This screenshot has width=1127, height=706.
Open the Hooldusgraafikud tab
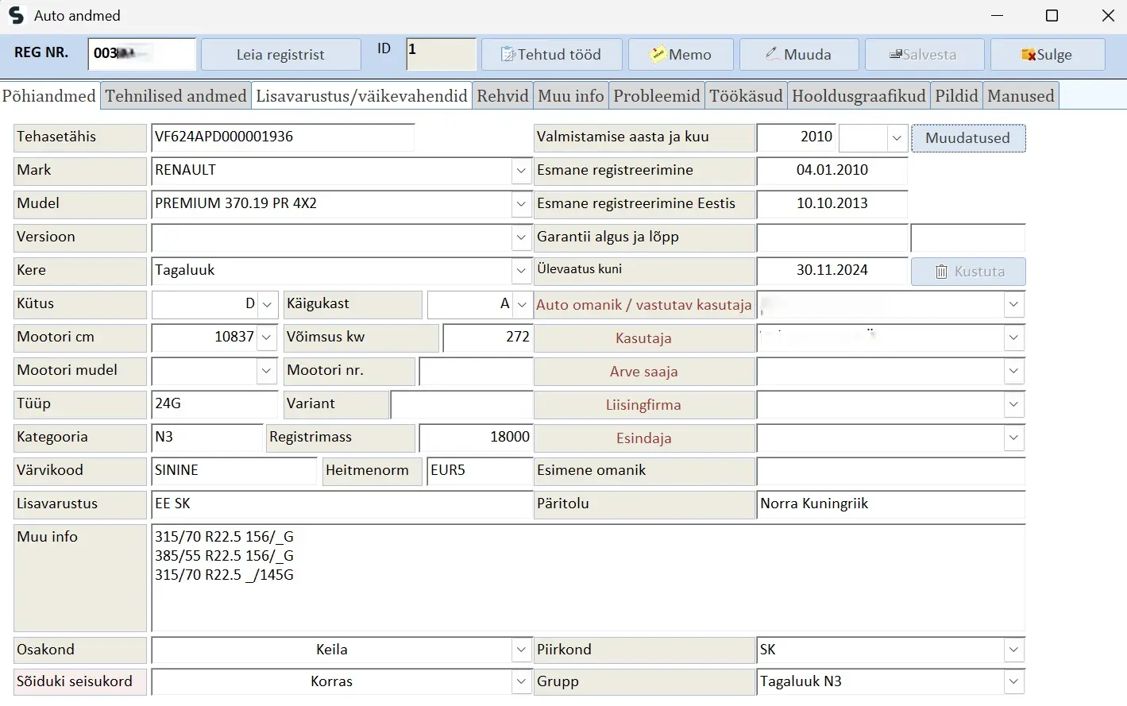pos(859,96)
